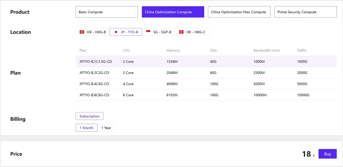This screenshot has width=343, height=167.
Task: Click the Hong Kong flag beside HKG-C
Action: pyautogui.click(x=181, y=32)
